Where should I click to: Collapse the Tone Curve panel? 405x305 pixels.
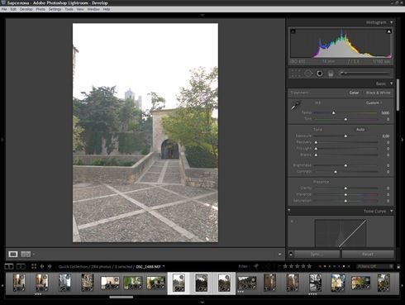(x=392, y=212)
